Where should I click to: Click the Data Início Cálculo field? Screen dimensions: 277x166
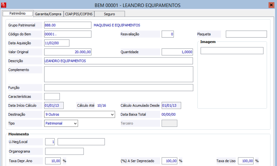click(54, 105)
